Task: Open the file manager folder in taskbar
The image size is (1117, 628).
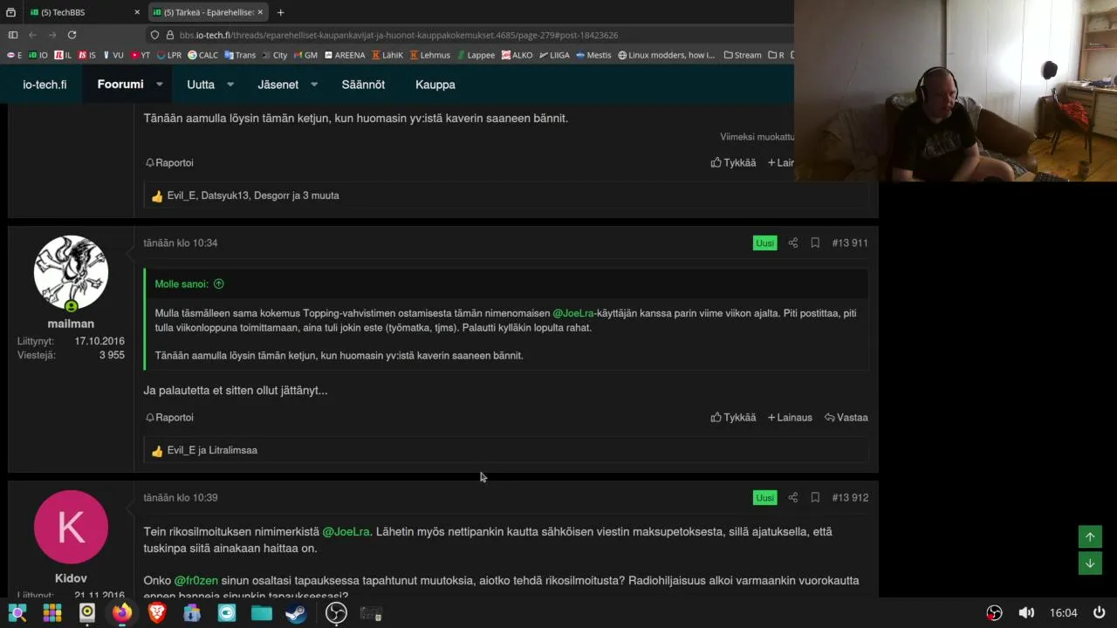Action: [262, 613]
